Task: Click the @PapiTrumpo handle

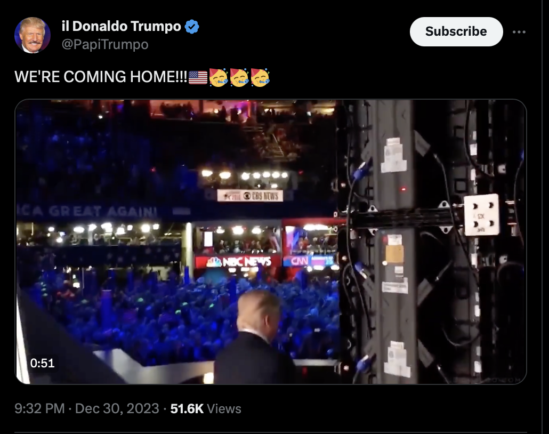Action: tap(105, 44)
